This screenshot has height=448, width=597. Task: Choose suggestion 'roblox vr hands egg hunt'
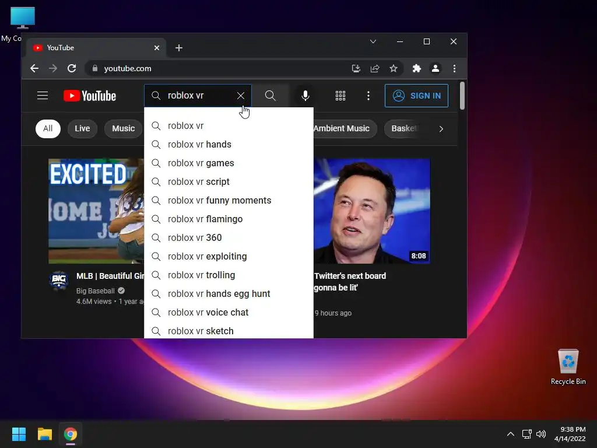point(229,294)
